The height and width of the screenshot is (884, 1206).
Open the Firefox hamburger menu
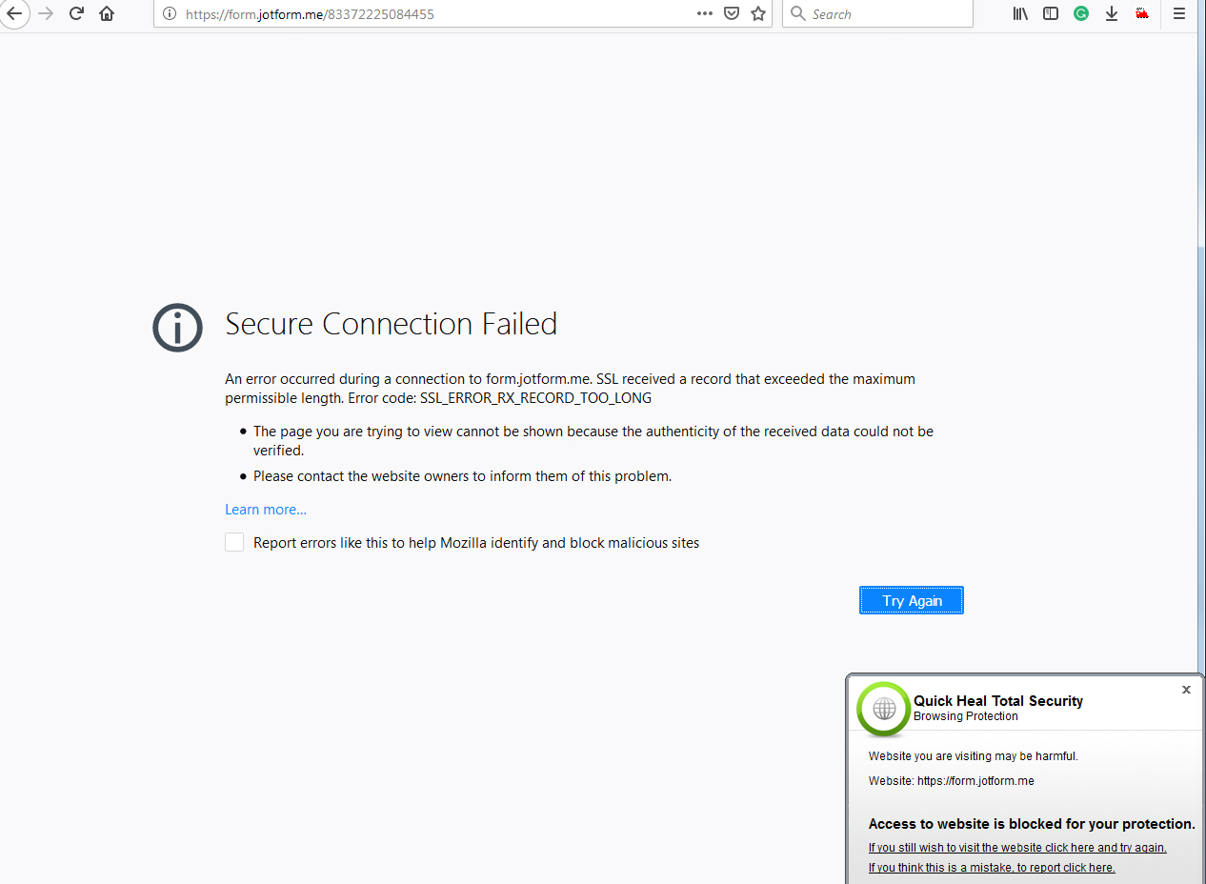tap(1179, 13)
